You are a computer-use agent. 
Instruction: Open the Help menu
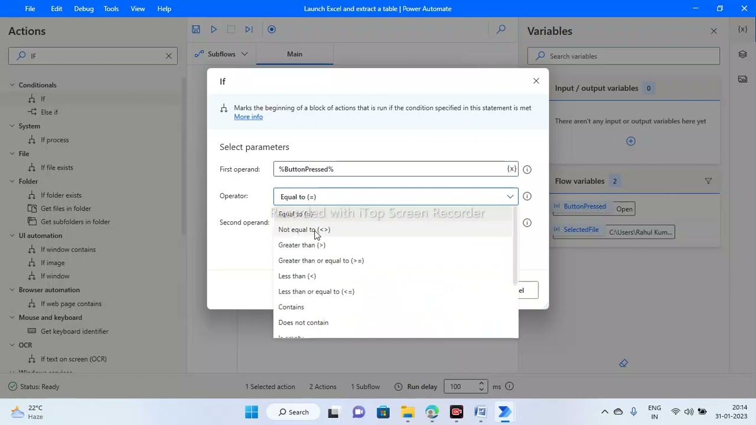164,9
